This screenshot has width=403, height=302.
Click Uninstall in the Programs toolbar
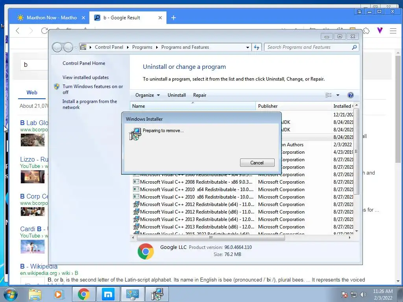pos(177,95)
